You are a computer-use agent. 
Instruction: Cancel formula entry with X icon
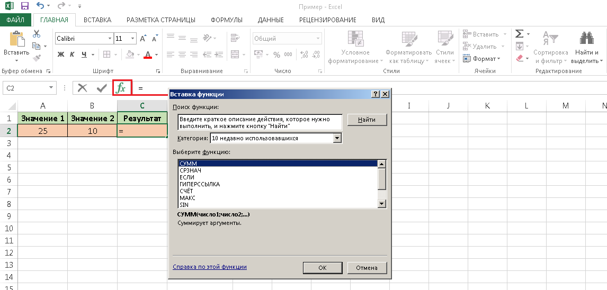pos(82,88)
